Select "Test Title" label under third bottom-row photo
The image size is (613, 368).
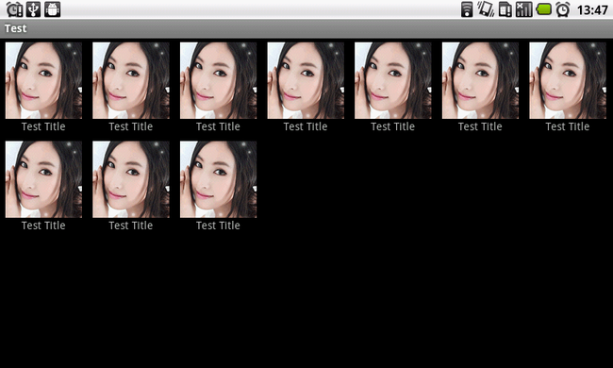pyautogui.click(x=218, y=226)
